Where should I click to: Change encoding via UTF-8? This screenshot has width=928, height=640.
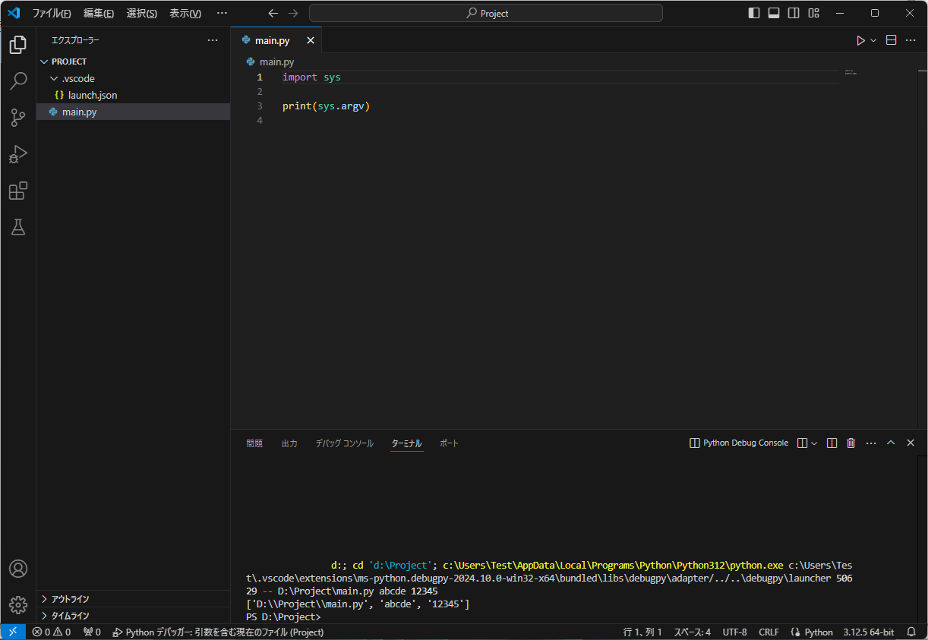(x=734, y=632)
